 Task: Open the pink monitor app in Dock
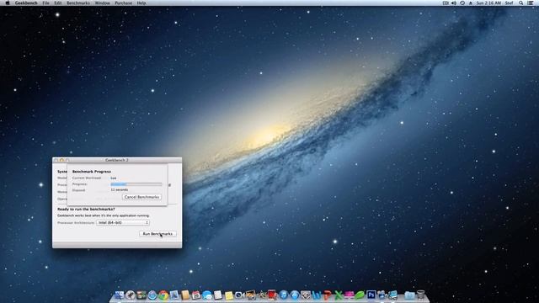coord(349,295)
